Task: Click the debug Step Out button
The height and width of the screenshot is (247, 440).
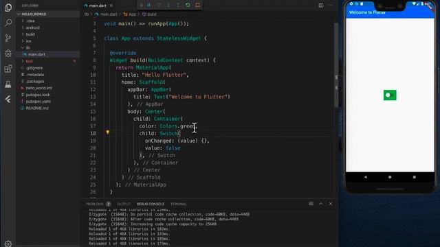Action: click(x=178, y=5)
